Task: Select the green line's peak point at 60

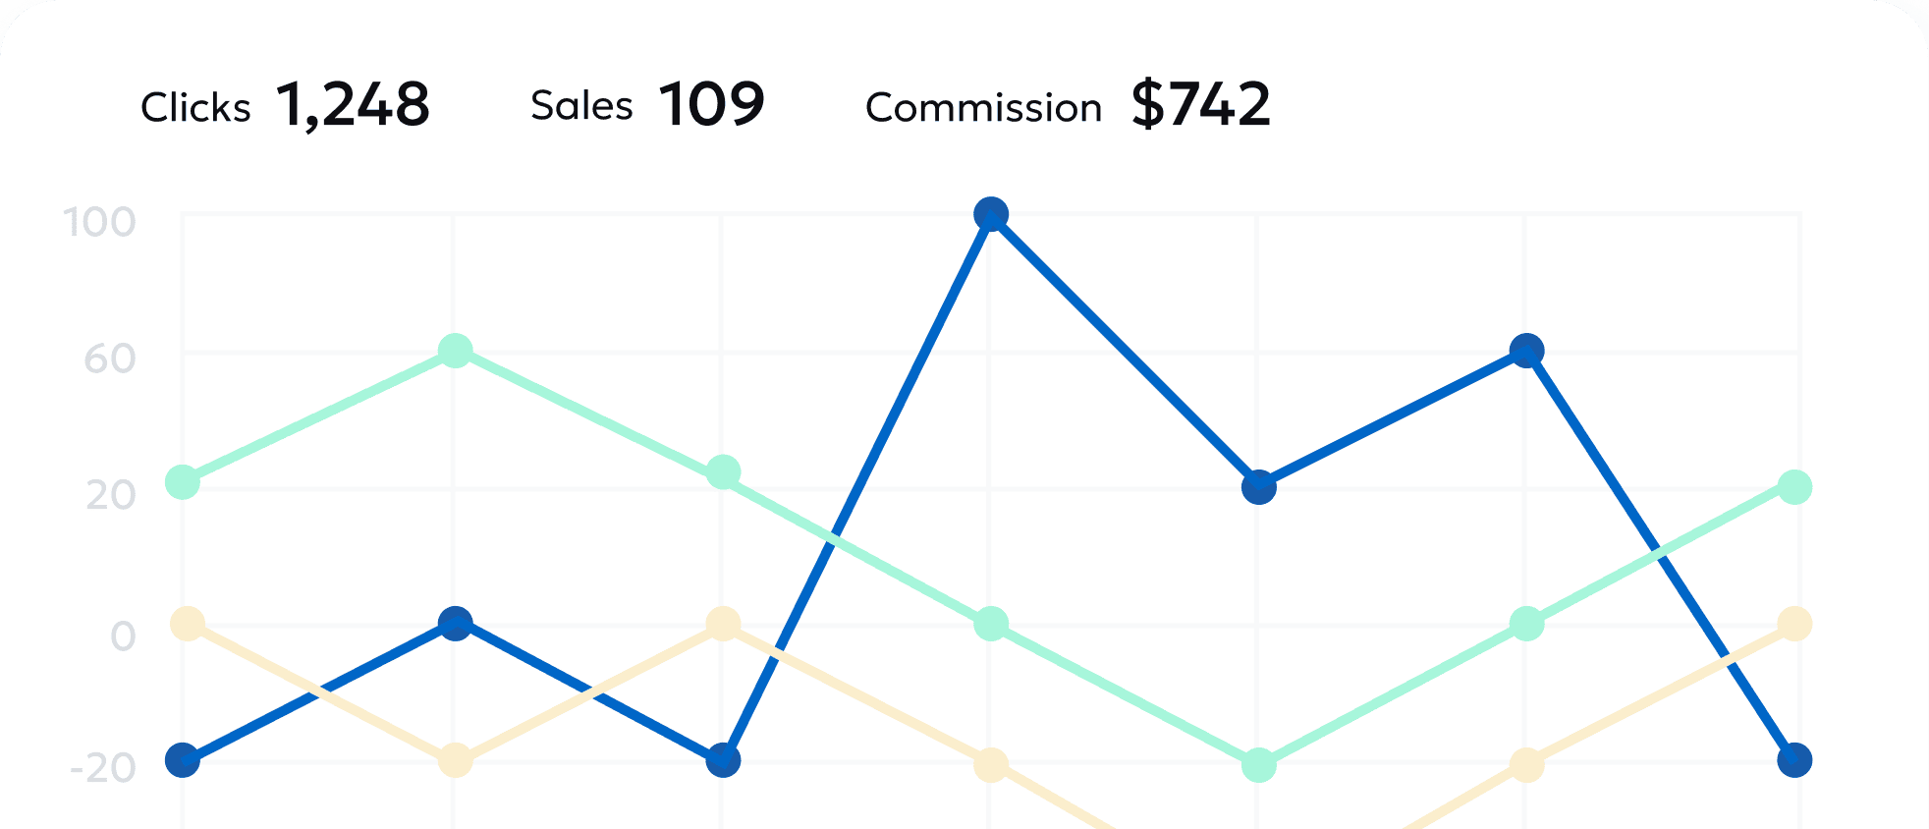Action: click(x=455, y=351)
